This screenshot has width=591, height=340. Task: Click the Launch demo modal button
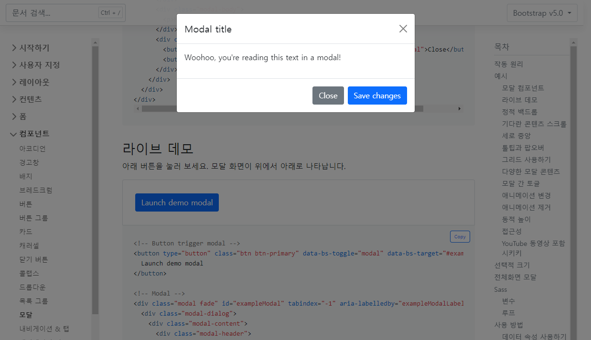coord(177,202)
